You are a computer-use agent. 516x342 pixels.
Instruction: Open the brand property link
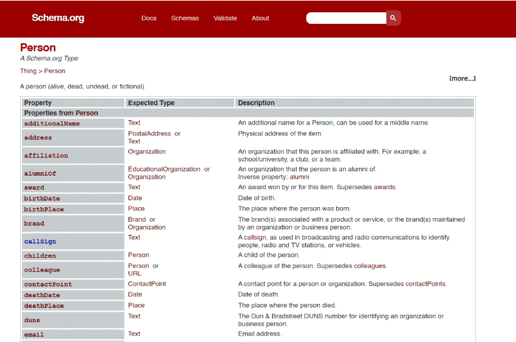tap(34, 223)
